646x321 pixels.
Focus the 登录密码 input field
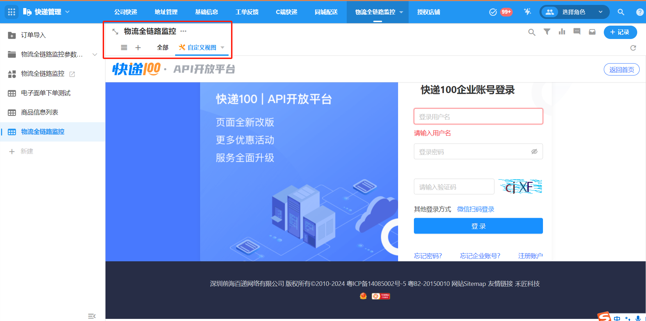478,151
